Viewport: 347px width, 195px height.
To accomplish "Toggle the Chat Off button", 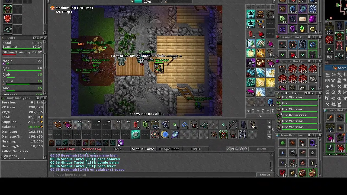I will pyautogui.click(x=265, y=175).
